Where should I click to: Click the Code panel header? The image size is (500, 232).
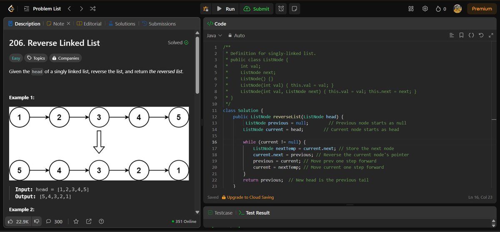coord(217,24)
